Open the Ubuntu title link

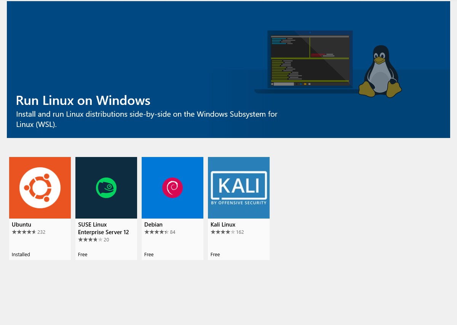(x=21, y=225)
